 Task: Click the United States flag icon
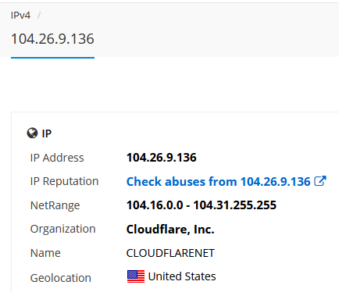click(136, 276)
